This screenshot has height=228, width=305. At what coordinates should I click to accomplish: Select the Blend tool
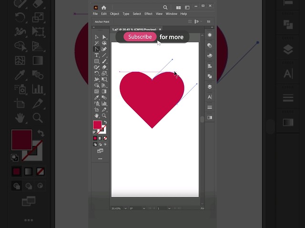click(x=104, y=97)
